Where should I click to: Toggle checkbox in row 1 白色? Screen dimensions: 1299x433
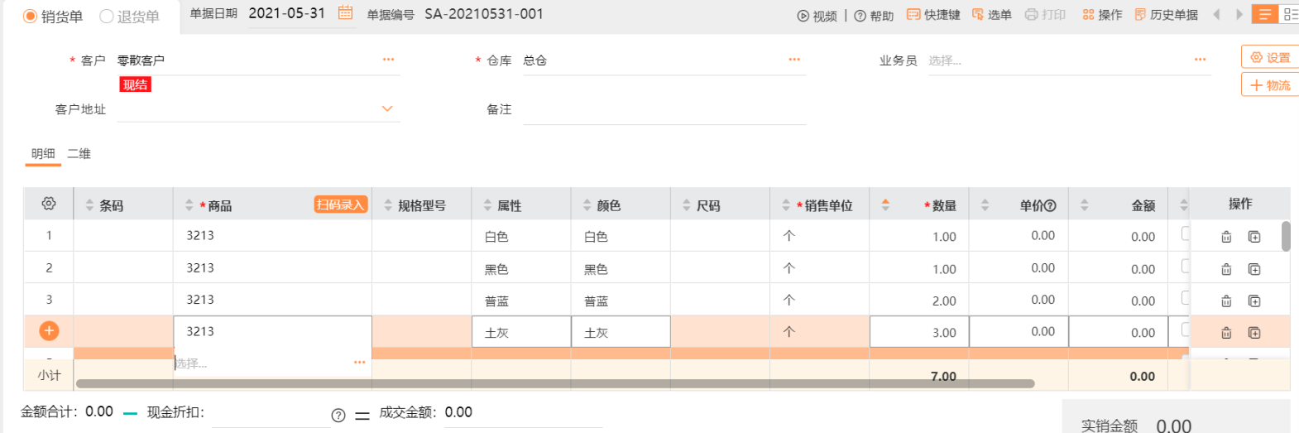pos(1186,234)
